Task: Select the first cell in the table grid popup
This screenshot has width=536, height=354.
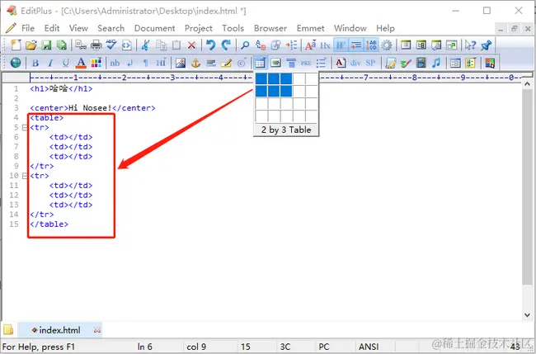Action: coord(261,78)
